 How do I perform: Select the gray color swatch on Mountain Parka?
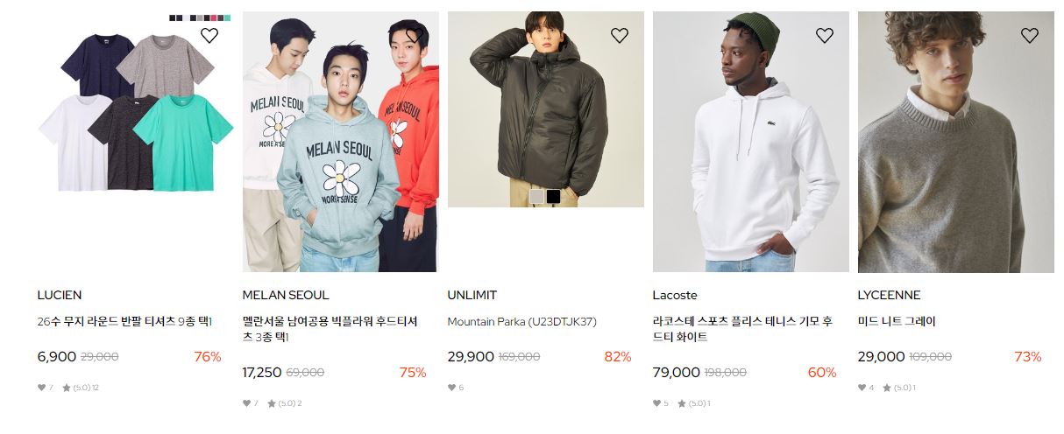click(536, 197)
